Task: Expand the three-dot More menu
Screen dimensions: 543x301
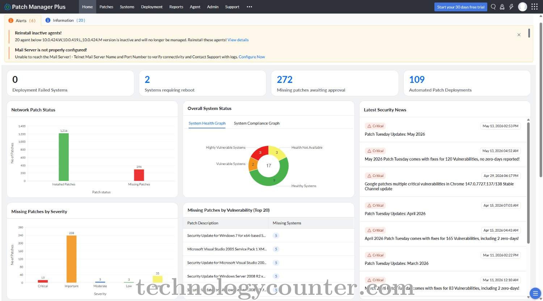Action: click(249, 7)
